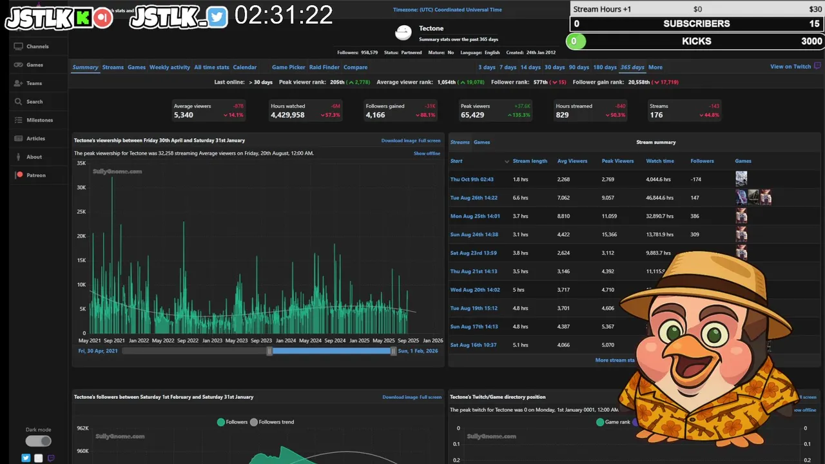The image size is (825, 464).
Task: Sort by Followers column header
Action: pos(702,161)
